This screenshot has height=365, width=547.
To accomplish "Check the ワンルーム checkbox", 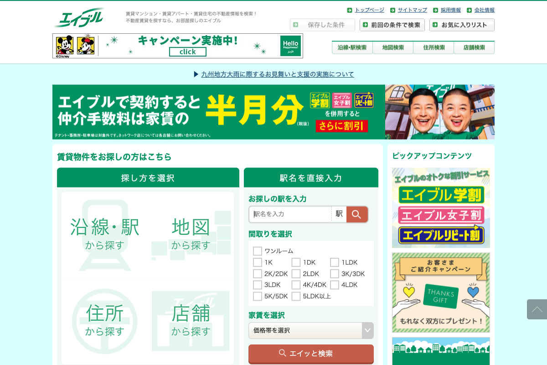I will [258, 251].
